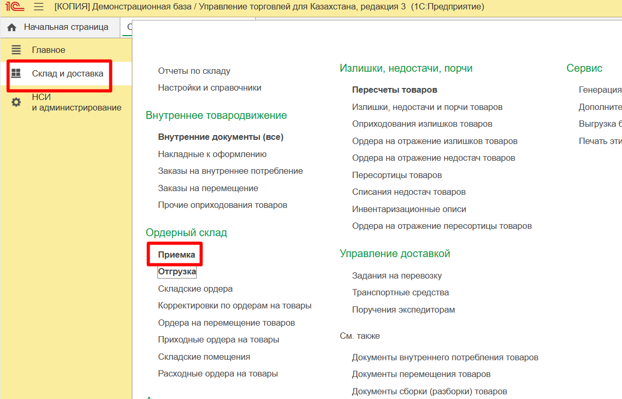622x399 pixels.
Task: Switch to the Начальная страница tab
Action: [66, 27]
